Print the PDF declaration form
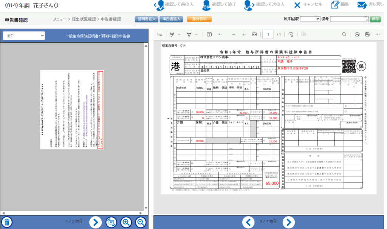387x229 pixels. point(357,34)
